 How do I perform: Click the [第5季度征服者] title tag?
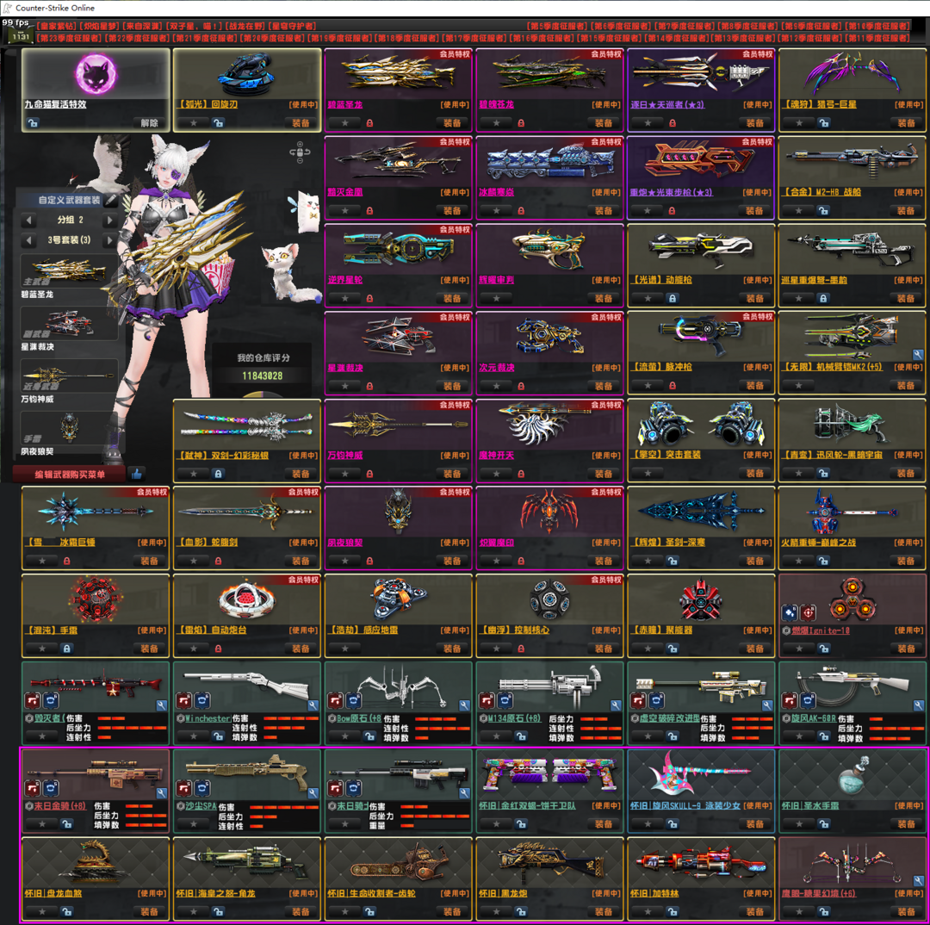557,26
